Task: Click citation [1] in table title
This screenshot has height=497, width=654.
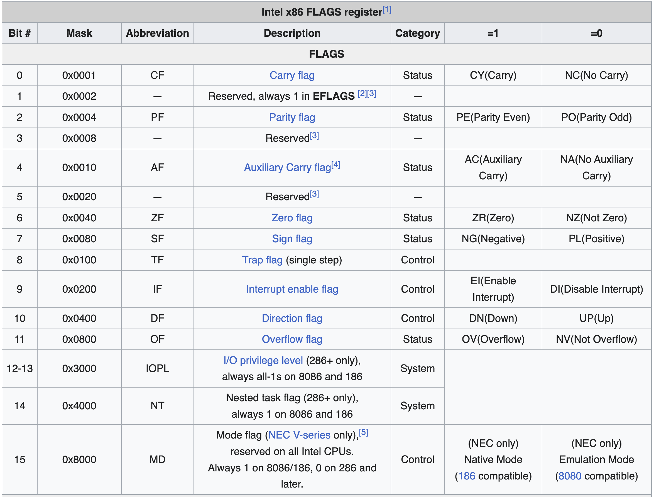Action: tap(387, 9)
